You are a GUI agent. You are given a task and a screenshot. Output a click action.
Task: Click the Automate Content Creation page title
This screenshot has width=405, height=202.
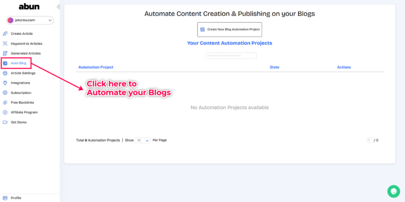(x=230, y=14)
